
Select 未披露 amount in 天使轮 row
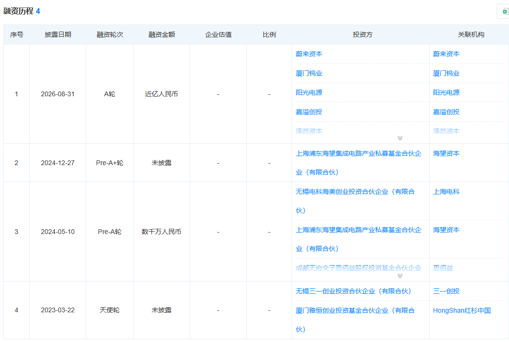pos(161,310)
